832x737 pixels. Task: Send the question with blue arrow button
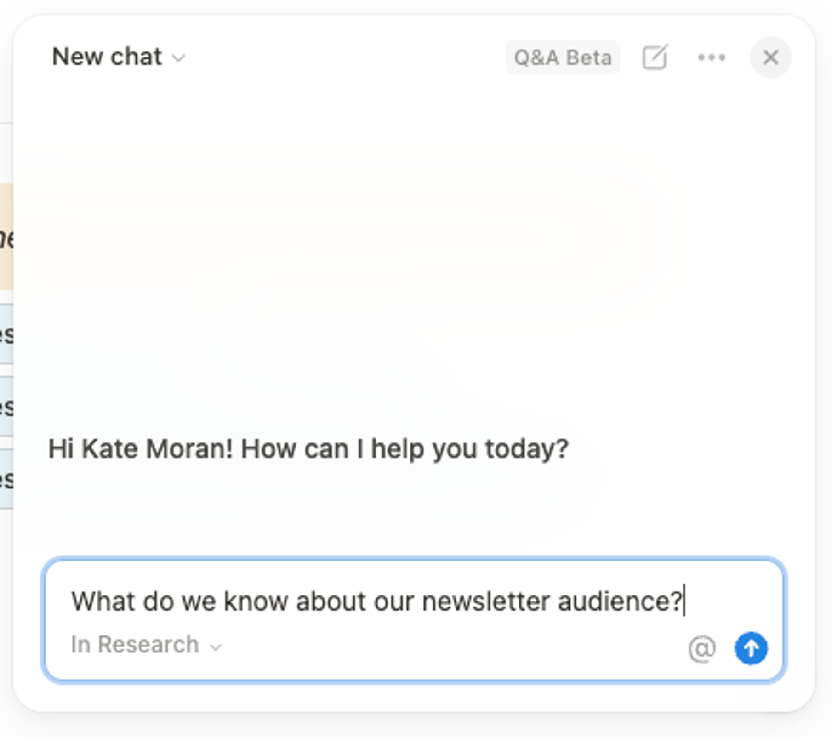(x=751, y=648)
